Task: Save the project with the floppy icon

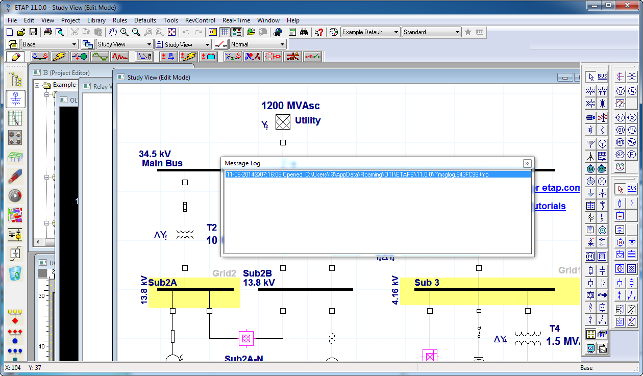Action: tap(33, 32)
